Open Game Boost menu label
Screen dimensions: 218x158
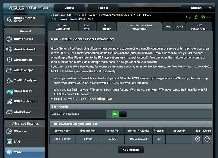23,91
